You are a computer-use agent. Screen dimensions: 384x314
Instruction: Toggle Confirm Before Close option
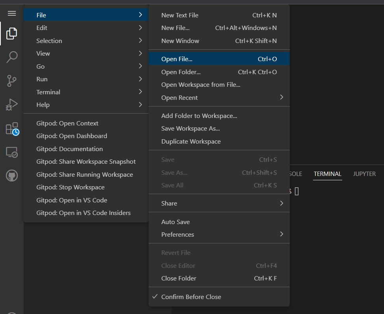coord(191,297)
